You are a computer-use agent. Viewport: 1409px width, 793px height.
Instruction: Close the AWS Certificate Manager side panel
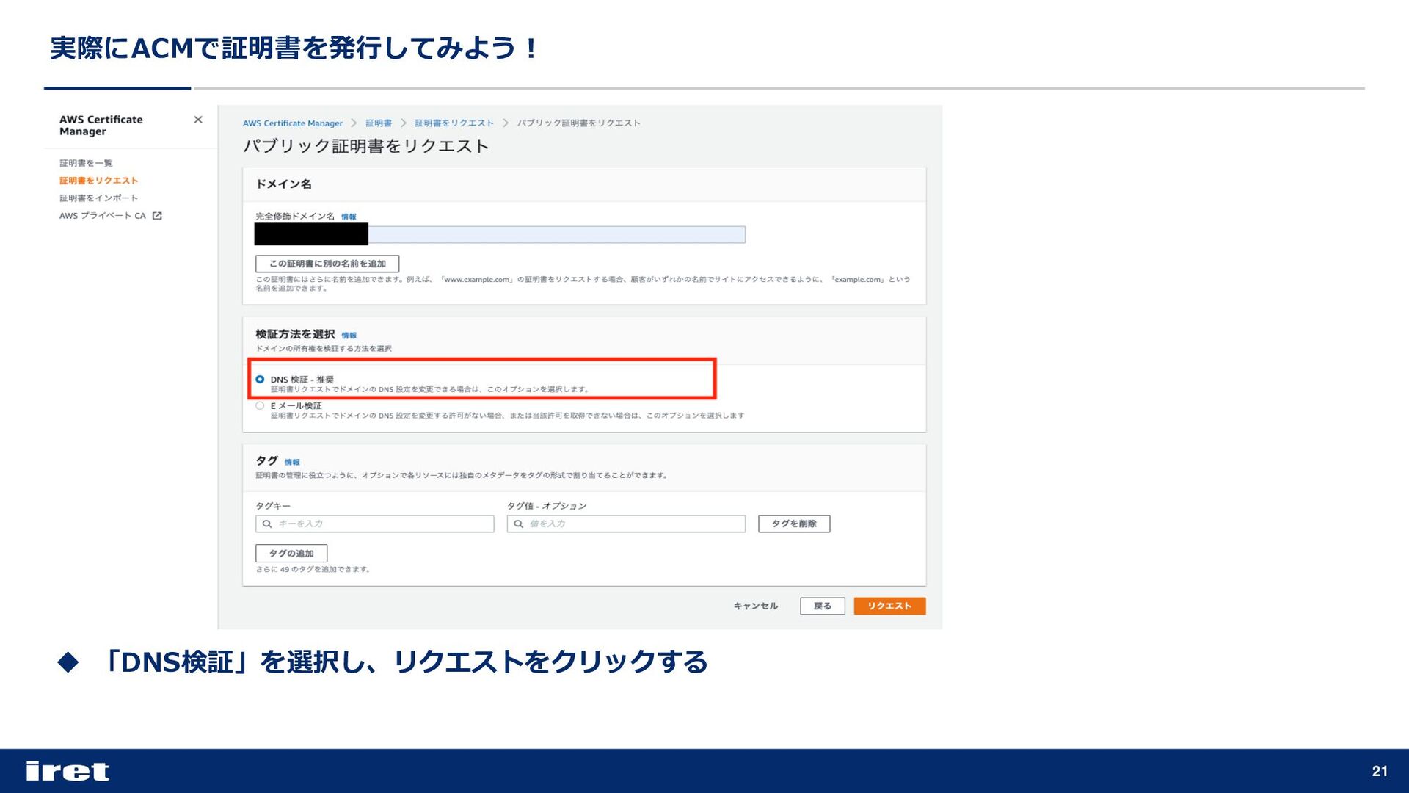point(198,120)
